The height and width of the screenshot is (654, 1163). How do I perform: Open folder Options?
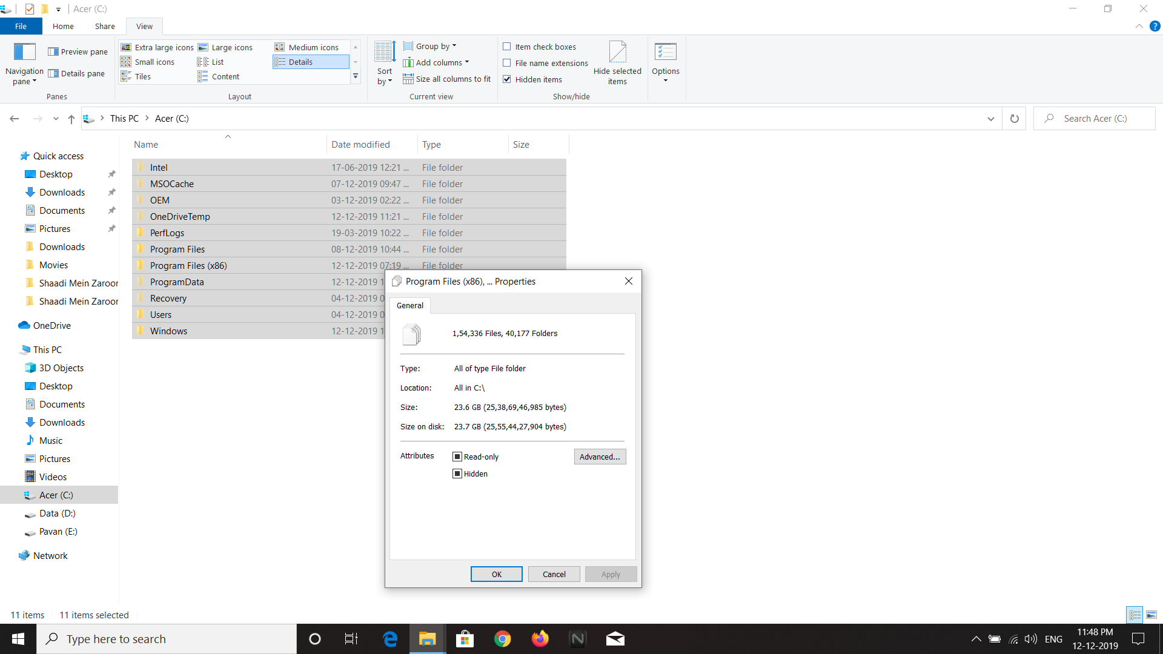(x=666, y=63)
